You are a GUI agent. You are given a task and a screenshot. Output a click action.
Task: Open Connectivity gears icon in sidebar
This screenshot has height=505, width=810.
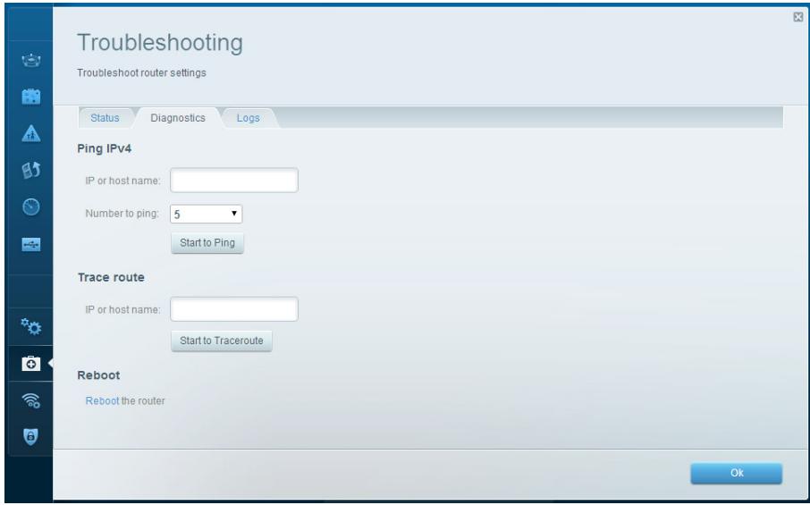(x=31, y=326)
